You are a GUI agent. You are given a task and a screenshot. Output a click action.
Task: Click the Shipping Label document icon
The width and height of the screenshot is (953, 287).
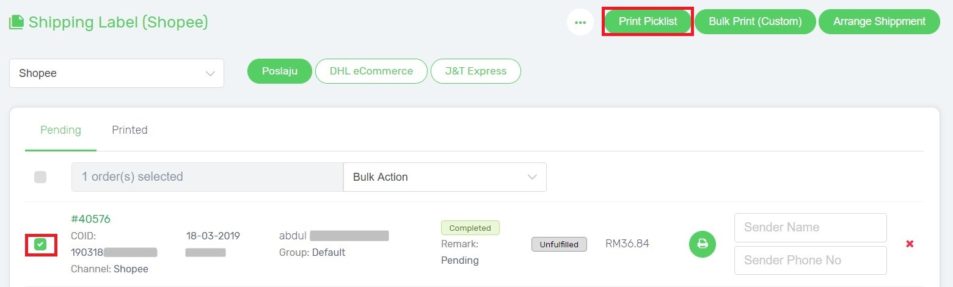pos(16,23)
